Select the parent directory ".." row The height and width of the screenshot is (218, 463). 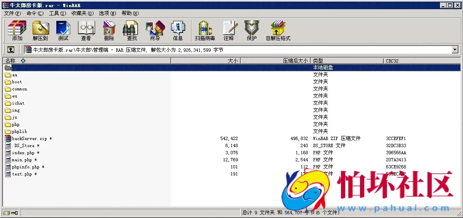point(231,68)
